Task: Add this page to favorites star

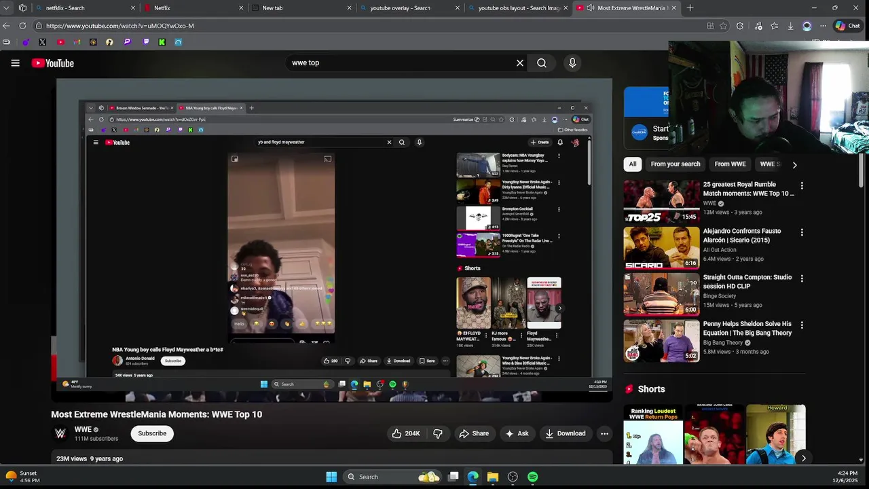Action: 724,26
